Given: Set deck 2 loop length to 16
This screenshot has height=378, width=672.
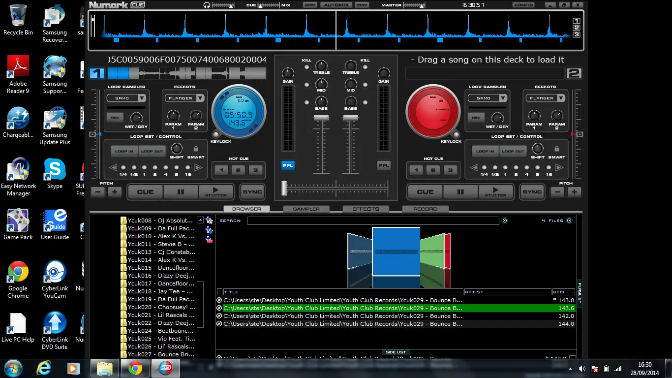Looking at the screenshot, I should [549, 167].
